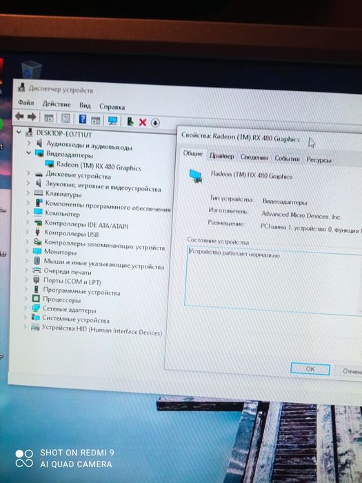
Task: Click the Процессоры processor icon
Action: tap(36, 298)
